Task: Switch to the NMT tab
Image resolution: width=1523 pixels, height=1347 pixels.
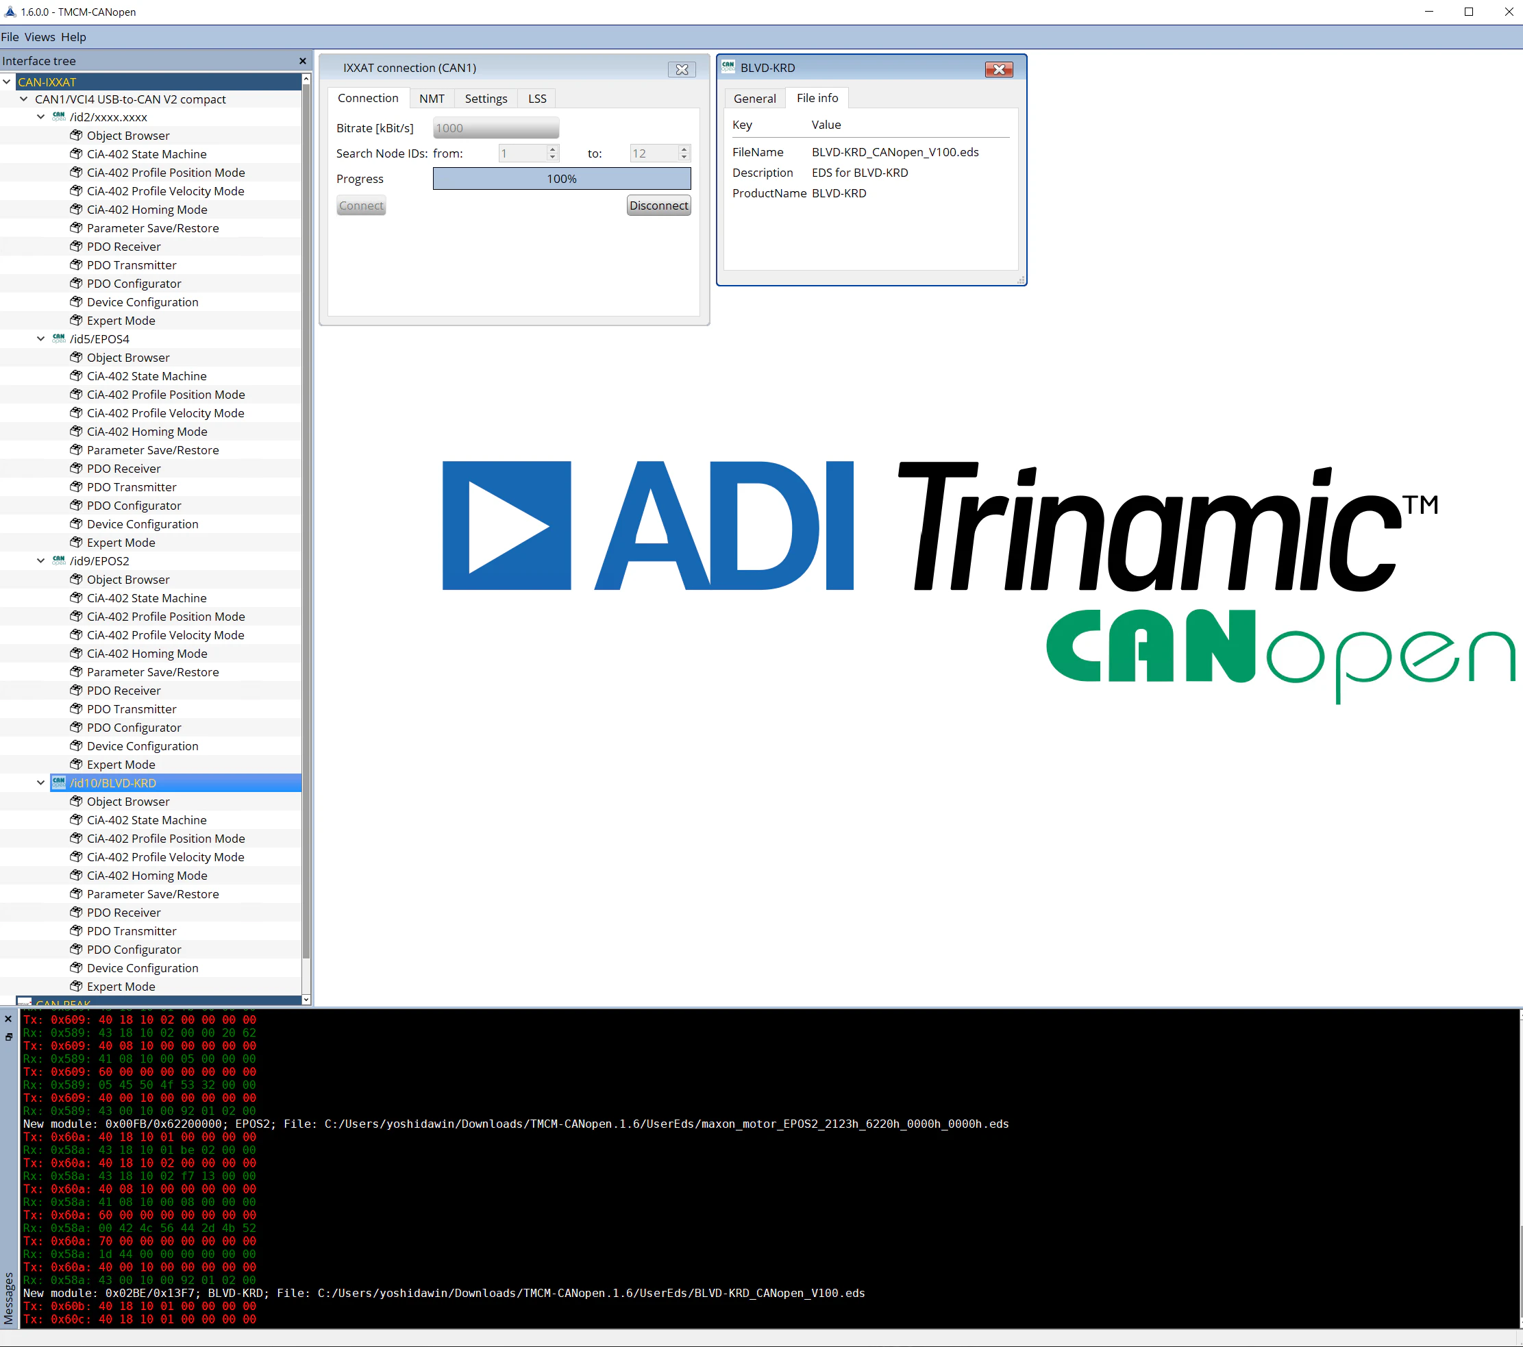Action: coord(432,99)
